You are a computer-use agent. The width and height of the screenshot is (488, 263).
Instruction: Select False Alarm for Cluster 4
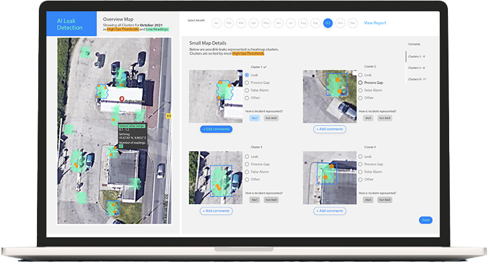coord(361,172)
